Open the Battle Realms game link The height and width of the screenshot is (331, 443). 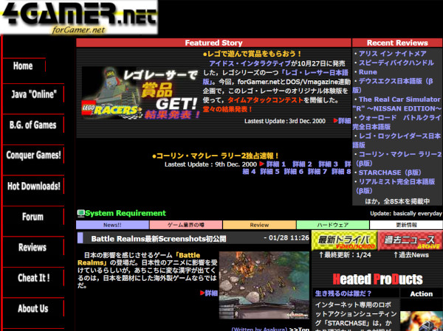coord(139,259)
